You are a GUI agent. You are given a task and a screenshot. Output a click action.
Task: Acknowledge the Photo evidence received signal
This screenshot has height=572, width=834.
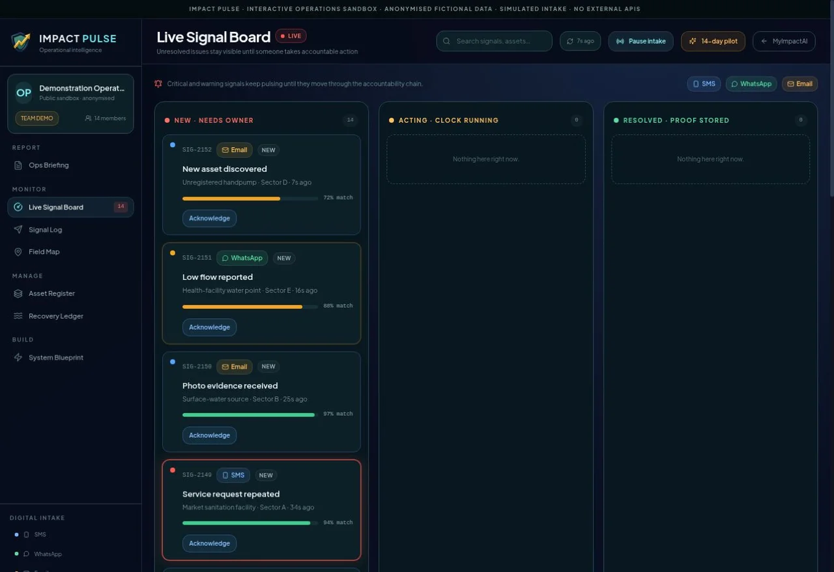(209, 435)
